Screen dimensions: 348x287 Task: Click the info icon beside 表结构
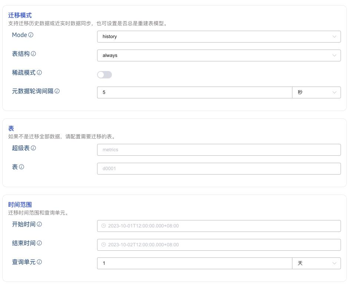click(33, 54)
